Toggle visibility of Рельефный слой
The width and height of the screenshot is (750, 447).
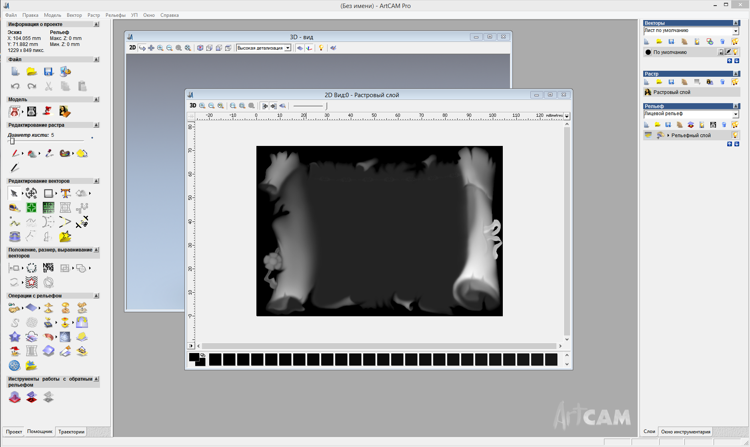[735, 135]
